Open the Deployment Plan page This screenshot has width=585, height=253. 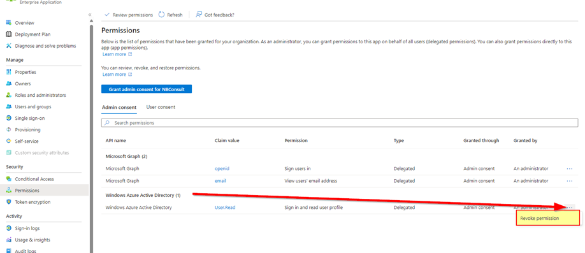(33, 34)
